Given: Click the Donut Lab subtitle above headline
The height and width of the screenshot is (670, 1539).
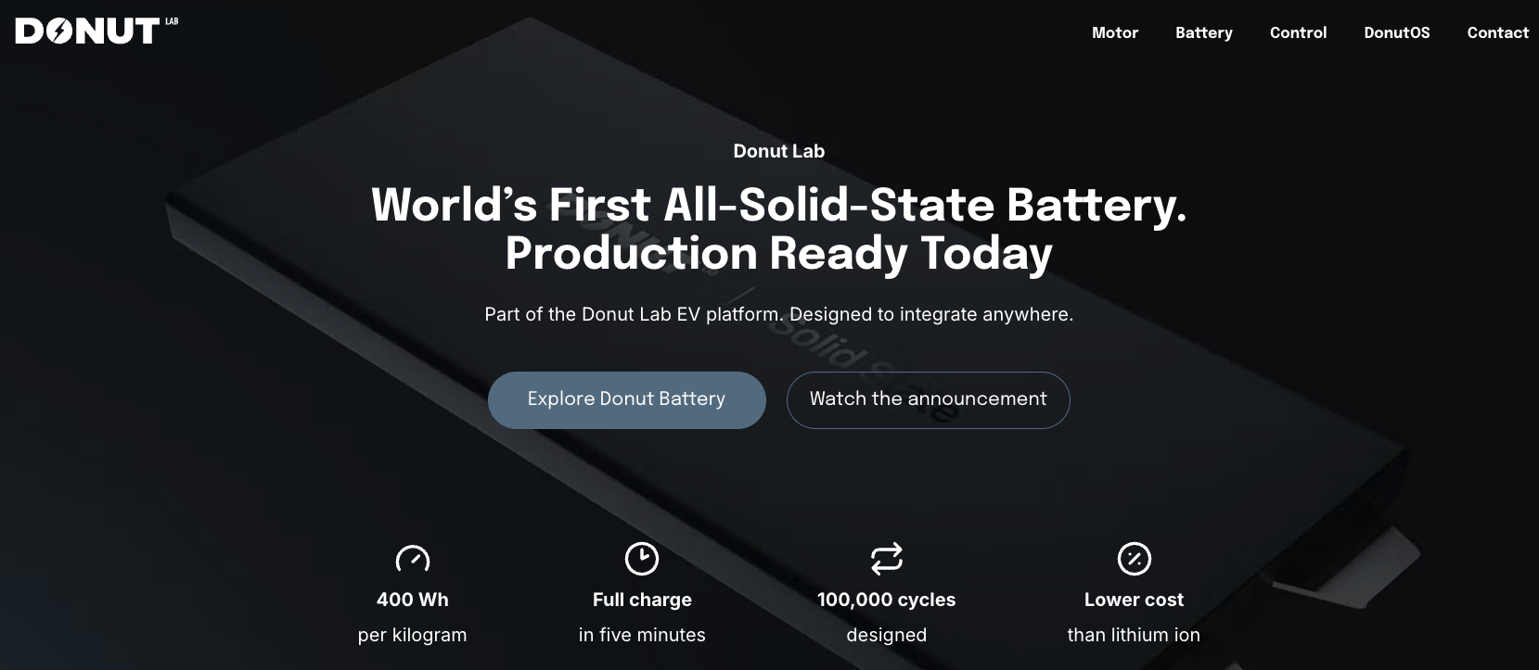Looking at the screenshot, I should coord(779,151).
